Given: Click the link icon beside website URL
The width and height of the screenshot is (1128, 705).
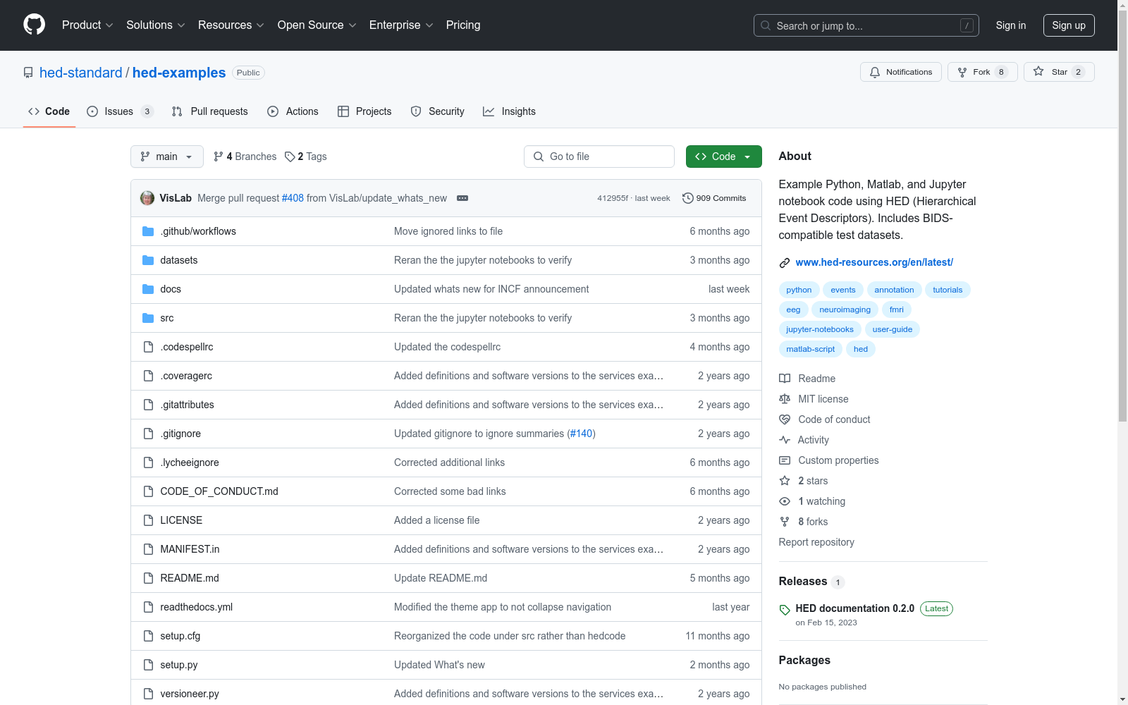Looking at the screenshot, I should 785,263.
